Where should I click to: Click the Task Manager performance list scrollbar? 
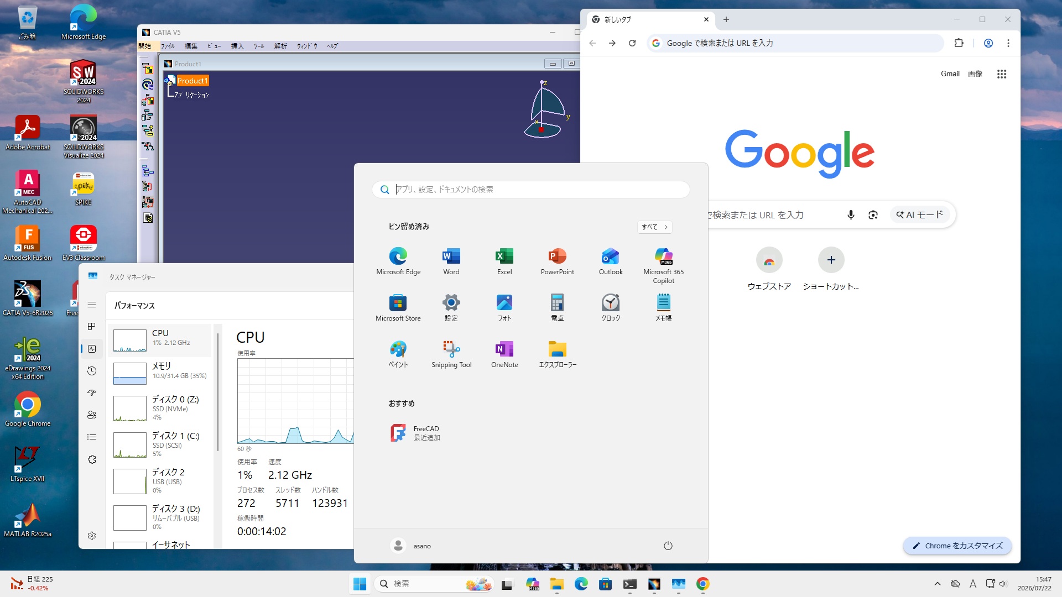(x=218, y=392)
